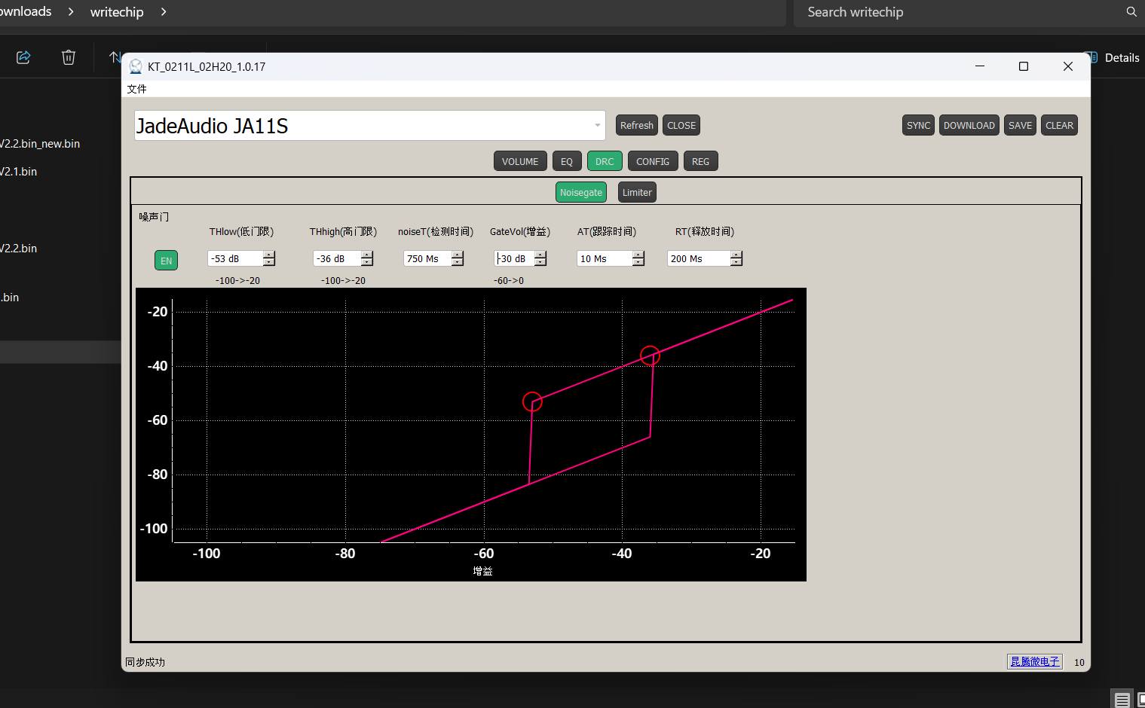Image resolution: width=1145 pixels, height=708 pixels.
Task: Switch File Explorer to details list view icon
Action: coord(1122,700)
